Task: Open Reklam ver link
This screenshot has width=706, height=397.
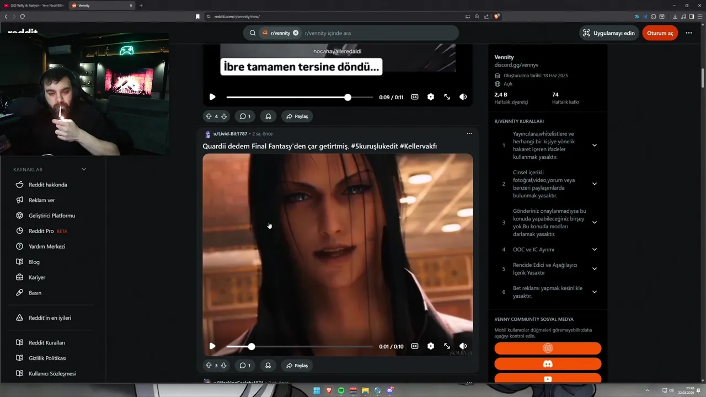Action: tap(42, 200)
